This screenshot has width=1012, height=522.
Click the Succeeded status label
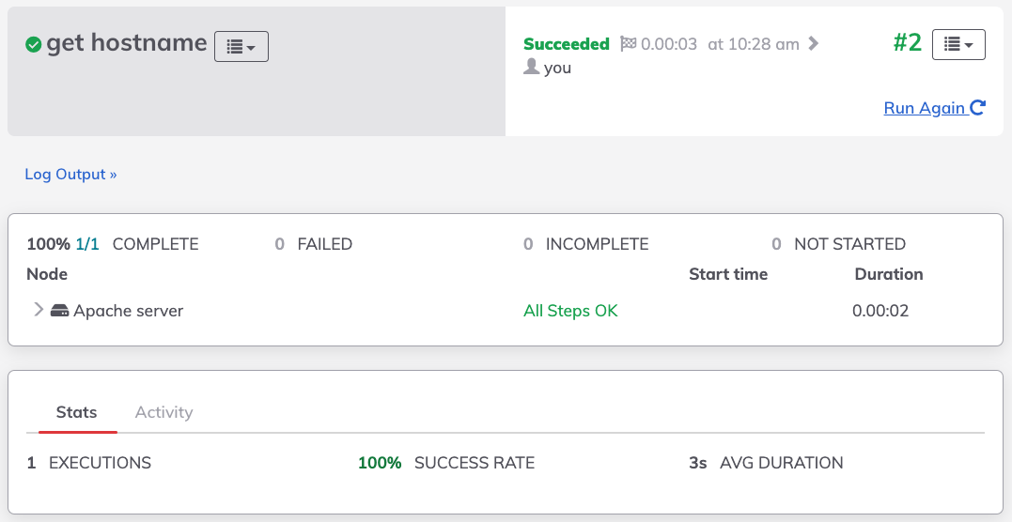pyautogui.click(x=566, y=44)
